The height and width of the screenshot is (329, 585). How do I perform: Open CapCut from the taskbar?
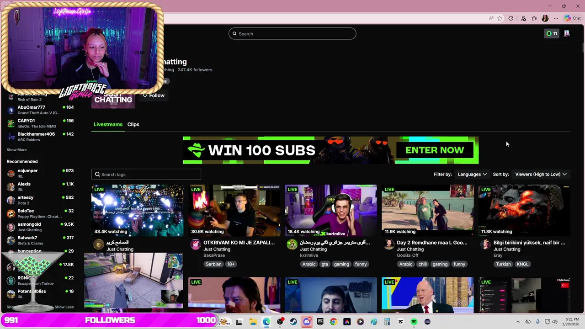click(400, 322)
